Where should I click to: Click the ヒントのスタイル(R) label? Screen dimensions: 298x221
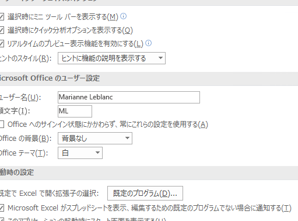click(x=26, y=58)
